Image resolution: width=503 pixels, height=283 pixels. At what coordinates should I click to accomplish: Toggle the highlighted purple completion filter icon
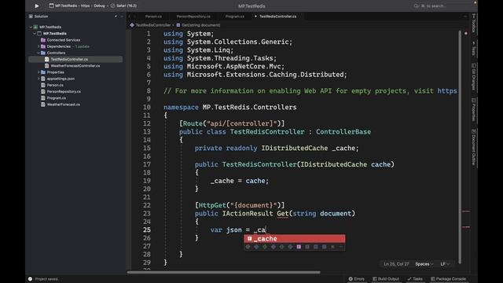(x=299, y=247)
